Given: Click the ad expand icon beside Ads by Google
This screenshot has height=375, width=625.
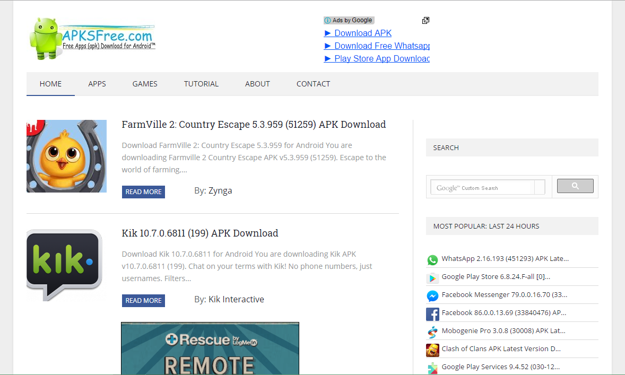Looking at the screenshot, I should tap(426, 20).
